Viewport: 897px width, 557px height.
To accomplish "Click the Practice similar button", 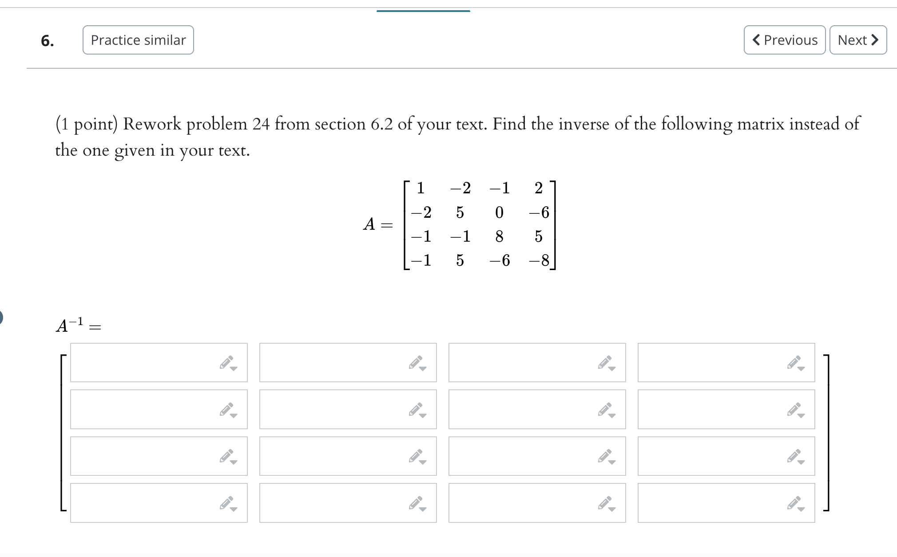I will (138, 40).
